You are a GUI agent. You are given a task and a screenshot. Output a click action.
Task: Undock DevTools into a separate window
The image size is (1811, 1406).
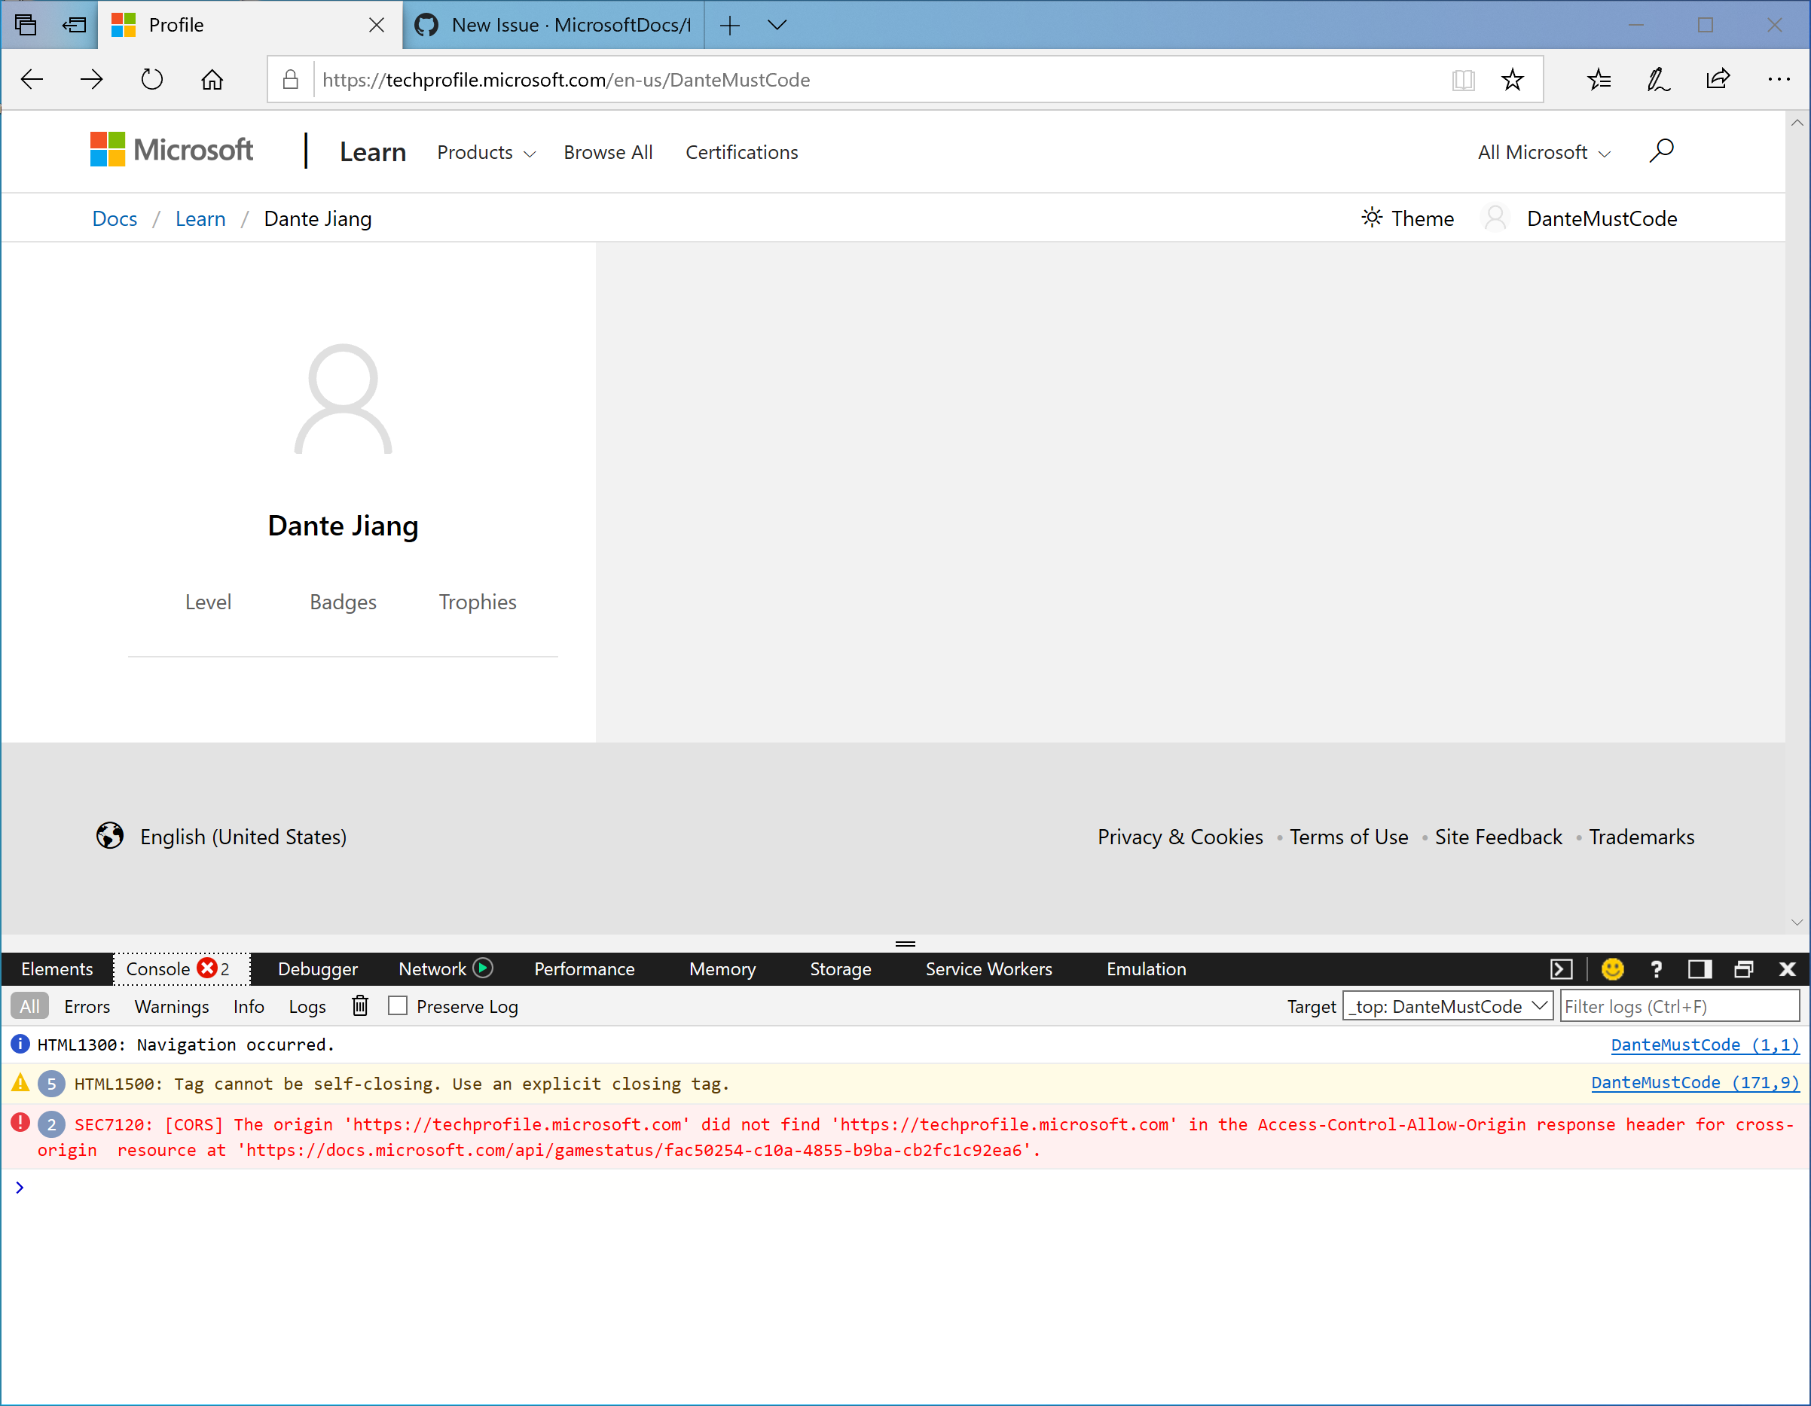pyautogui.click(x=1745, y=969)
